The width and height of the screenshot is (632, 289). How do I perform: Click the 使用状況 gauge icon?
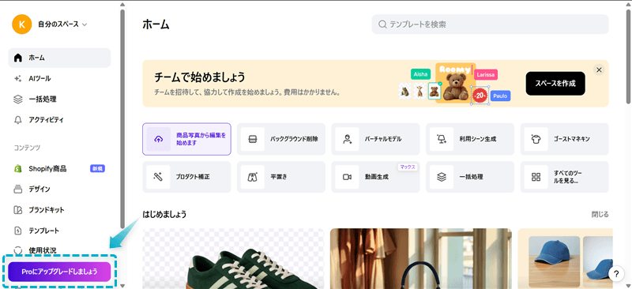[x=17, y=250]
